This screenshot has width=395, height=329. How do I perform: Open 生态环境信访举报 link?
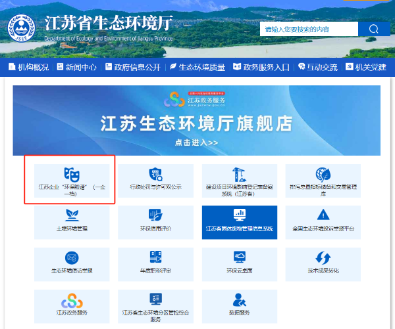coord(72,265)
